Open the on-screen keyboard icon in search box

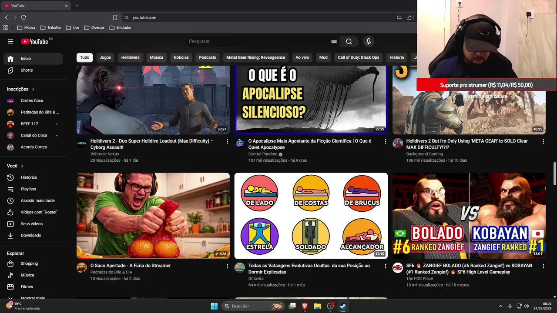pyautogui.click(x=334, y=41)
